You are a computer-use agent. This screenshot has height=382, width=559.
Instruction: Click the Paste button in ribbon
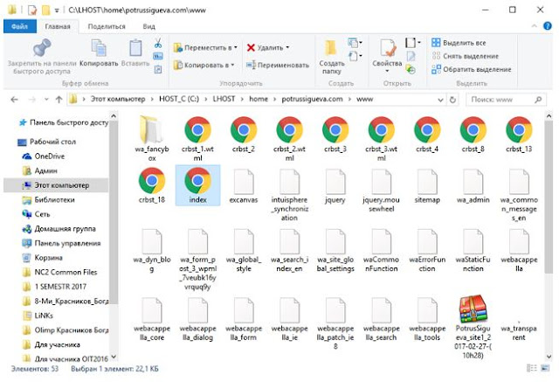point(135,52)
